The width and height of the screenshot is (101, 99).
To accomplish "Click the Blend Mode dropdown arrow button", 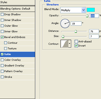I will [83, 10].
